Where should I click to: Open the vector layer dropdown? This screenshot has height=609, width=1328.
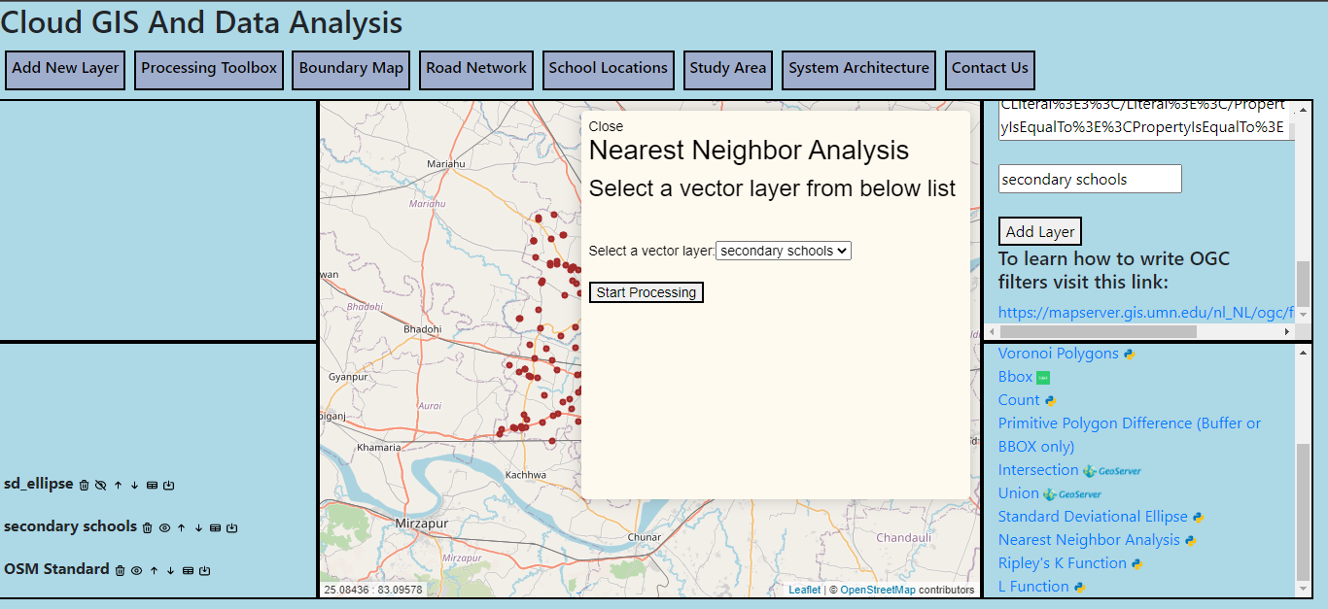(783, 251)
